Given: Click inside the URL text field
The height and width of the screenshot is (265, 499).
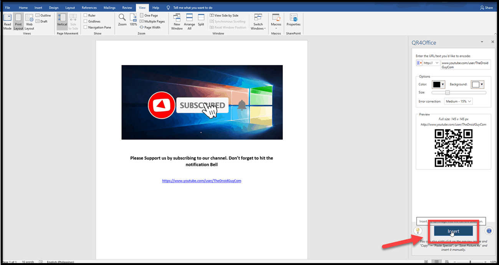Looking at the screenshot, I should 466,64.
